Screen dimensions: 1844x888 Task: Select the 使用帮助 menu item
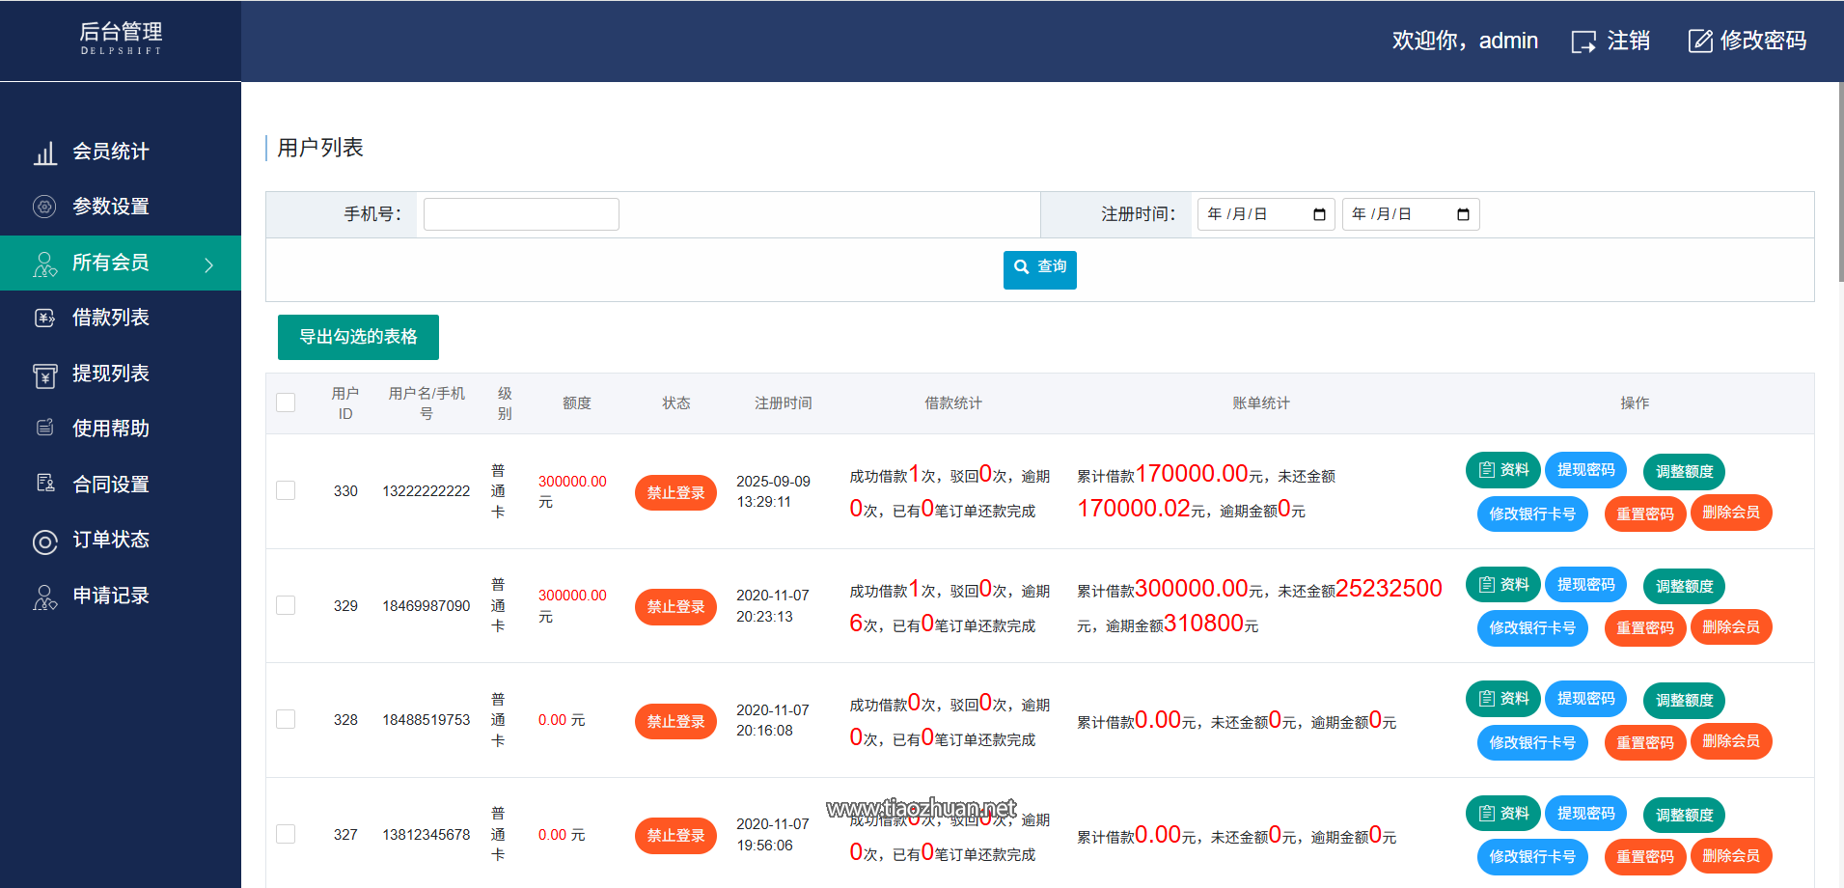111,429
